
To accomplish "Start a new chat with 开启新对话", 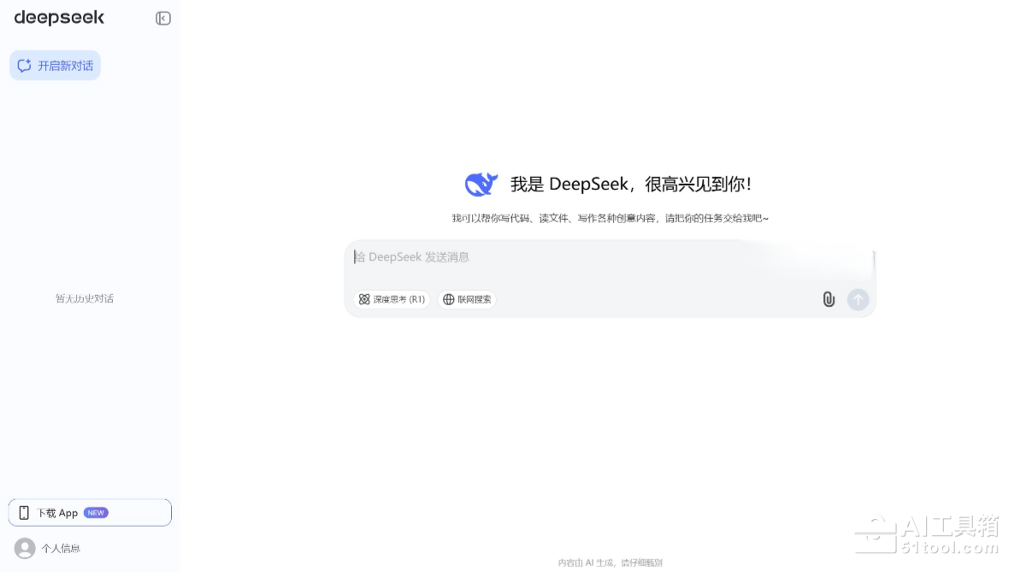I will 56,66.
